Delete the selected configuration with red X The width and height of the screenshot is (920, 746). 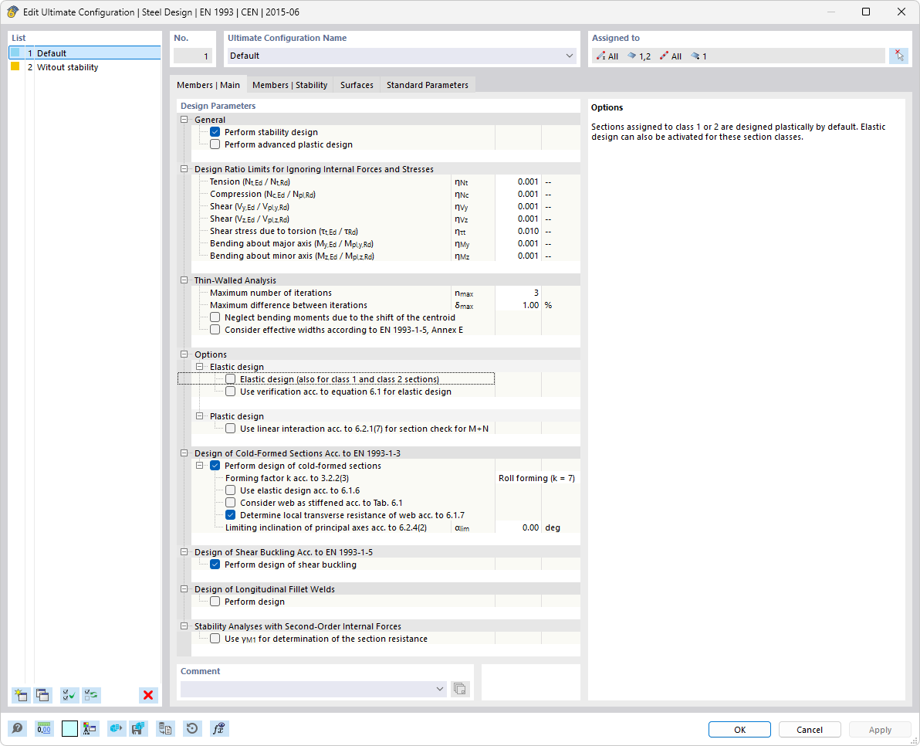(147, 695)
